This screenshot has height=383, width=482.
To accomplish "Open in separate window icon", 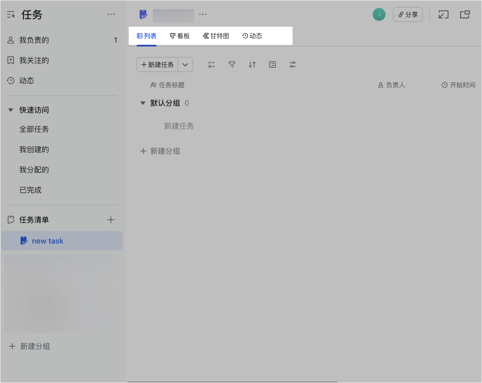I will 465,14.
